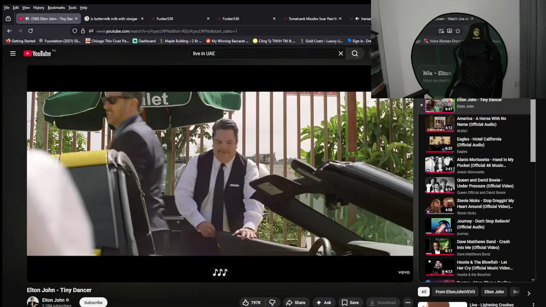Share the Tiny Dancer video
The height and width of the screenshot is (307, 546).
click(x=296, y=302)
